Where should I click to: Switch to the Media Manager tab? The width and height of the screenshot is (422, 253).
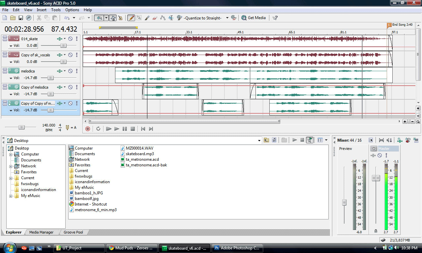(x=41, y=232)
